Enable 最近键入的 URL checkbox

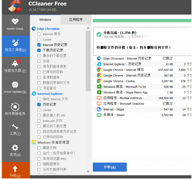pos(39,115)
